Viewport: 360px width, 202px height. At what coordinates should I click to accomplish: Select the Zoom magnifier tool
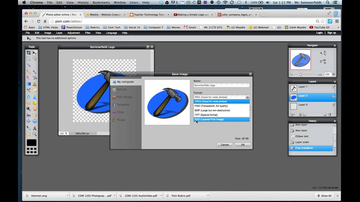click(35, 134)
